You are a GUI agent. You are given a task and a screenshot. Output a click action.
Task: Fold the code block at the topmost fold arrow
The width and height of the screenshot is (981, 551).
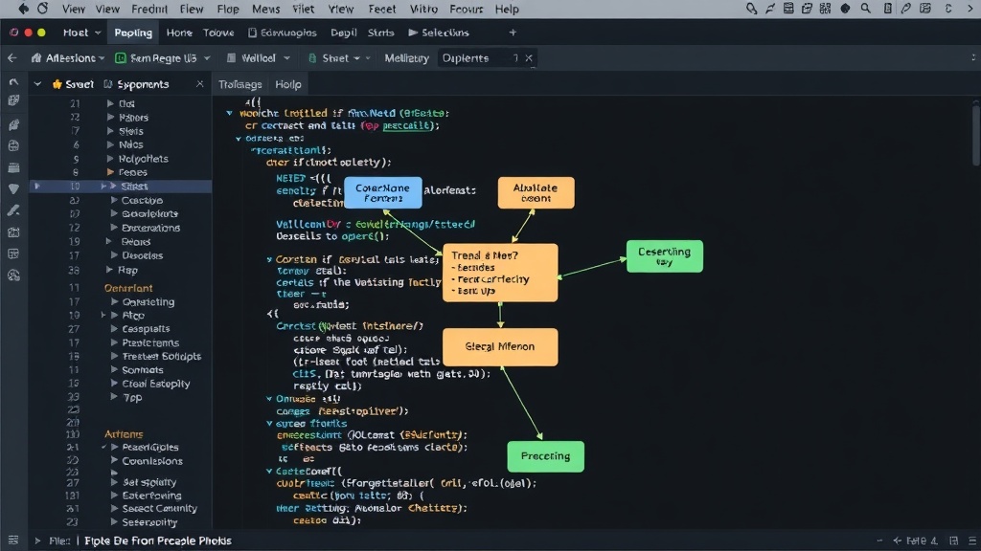point(230,113)
